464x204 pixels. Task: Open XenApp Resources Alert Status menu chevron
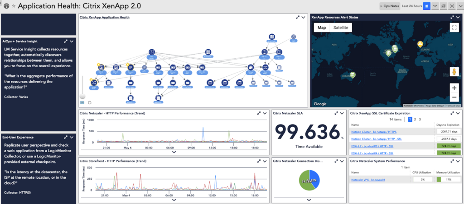(x=458, y=18)
